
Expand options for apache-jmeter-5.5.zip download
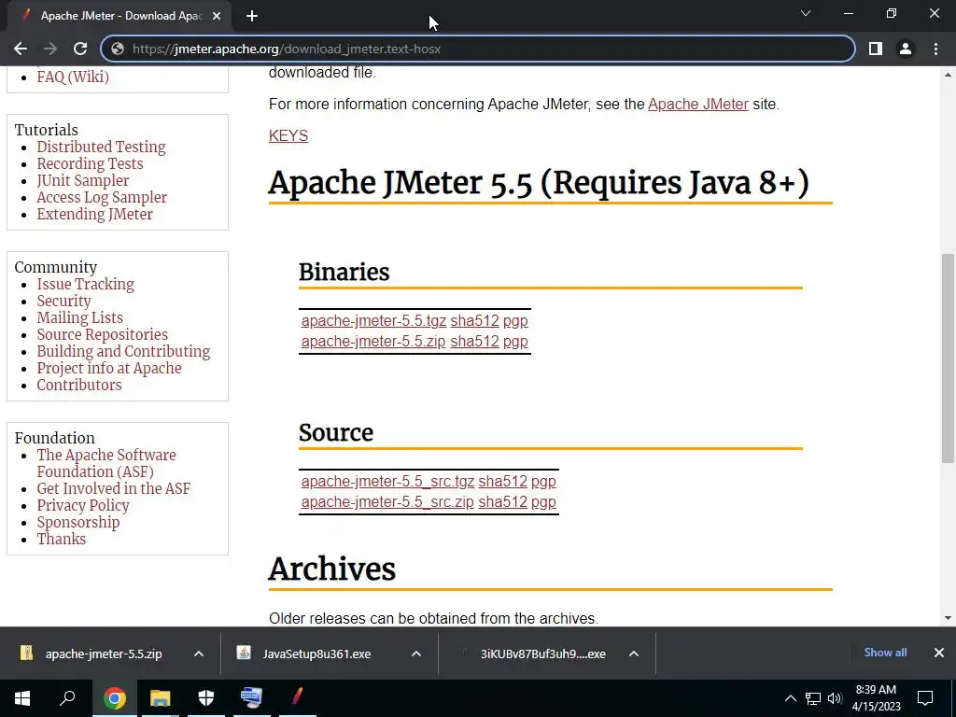199,654
